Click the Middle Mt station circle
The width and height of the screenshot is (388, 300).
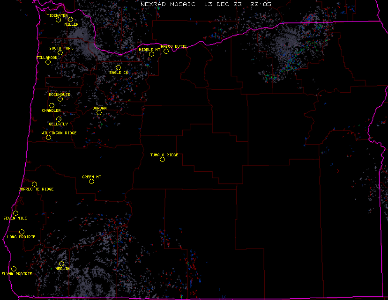coord(151,54)
